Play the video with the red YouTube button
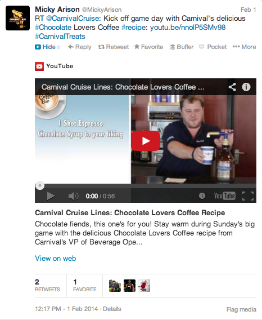 click(x=146, y=141)
